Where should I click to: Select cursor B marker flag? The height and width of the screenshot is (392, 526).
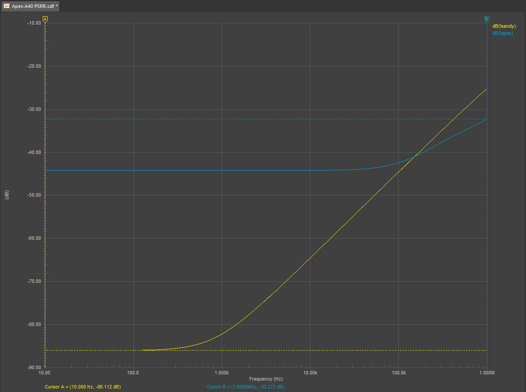tap(487, 19)
